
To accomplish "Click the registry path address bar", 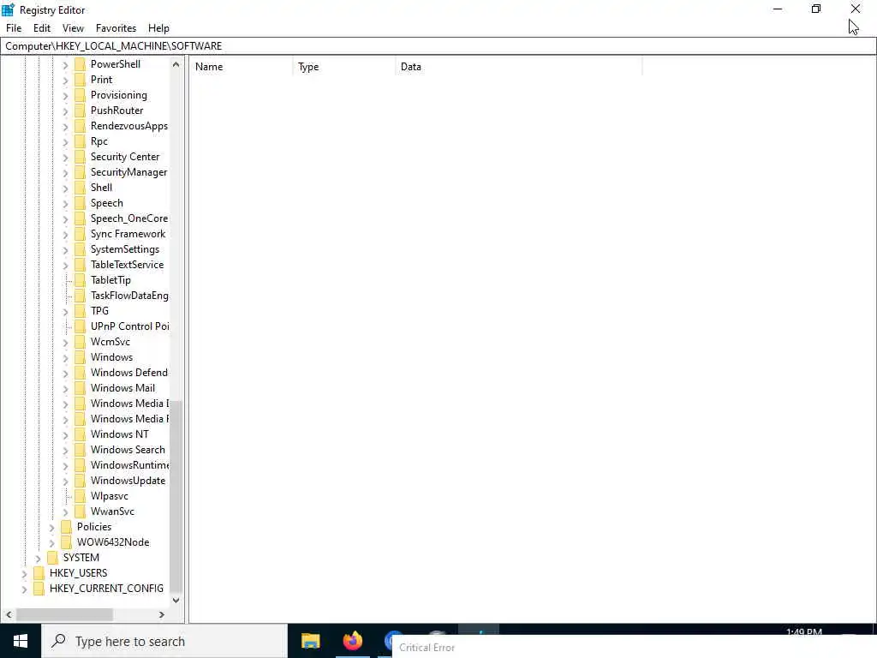I will [x=438, y=46].
